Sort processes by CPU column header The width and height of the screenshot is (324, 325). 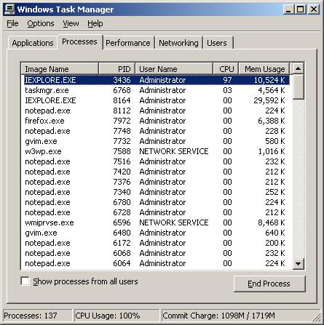226,69
